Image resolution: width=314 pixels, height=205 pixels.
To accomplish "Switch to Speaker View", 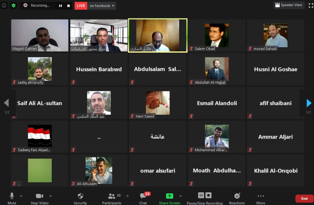I will tap(289, 5).
